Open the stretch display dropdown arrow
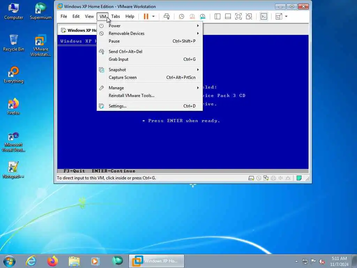The width and height of the screenshot is (357, 268). tap(286, 16)
